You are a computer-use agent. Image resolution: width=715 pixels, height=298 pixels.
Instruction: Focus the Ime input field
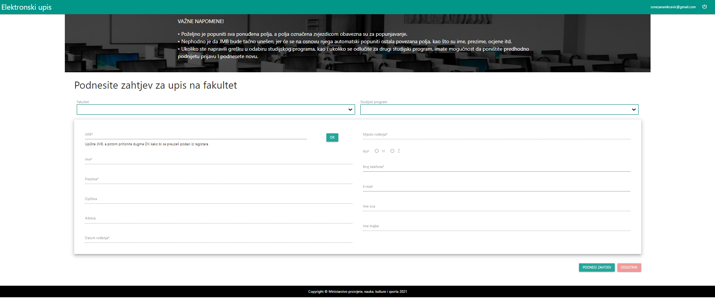click(x=219, y=160)
